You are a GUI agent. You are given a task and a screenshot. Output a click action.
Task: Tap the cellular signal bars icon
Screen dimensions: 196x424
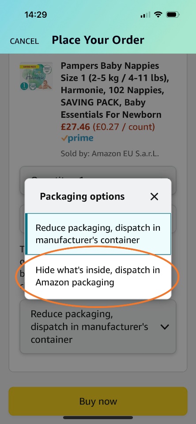pyautogui.click(x=145, y=15)
